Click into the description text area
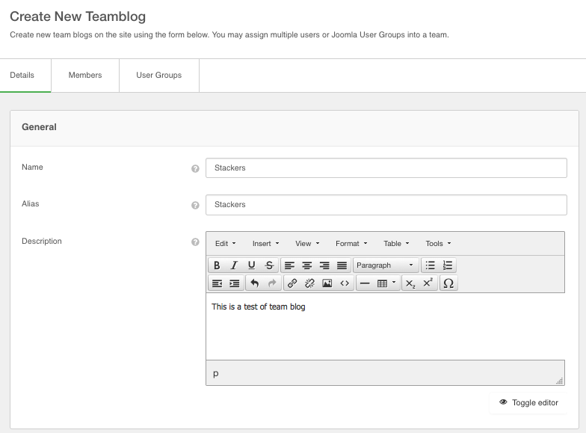The width and height of the screenshot is (586, 433). coord(385,326)
